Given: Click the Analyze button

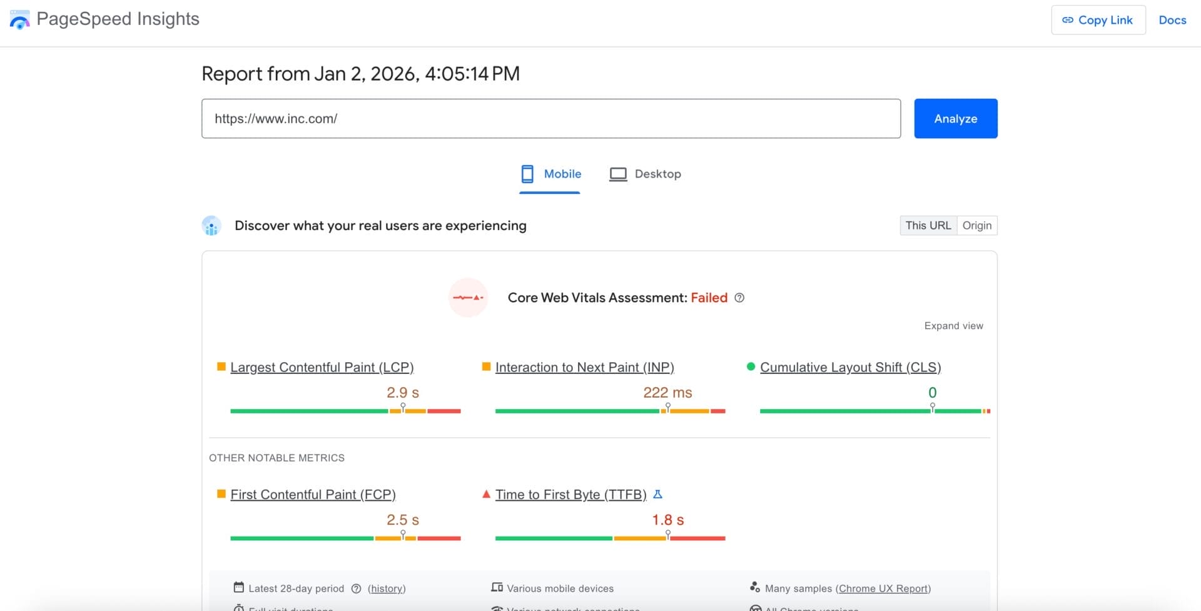Looking at the screenshot, I should 956,118.
